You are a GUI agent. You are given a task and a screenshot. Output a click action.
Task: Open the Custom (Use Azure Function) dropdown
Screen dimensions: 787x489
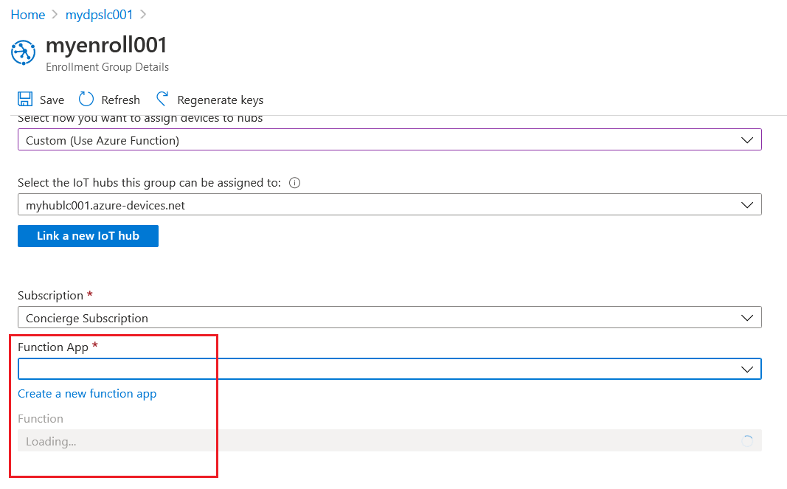[x=389, y=139]
